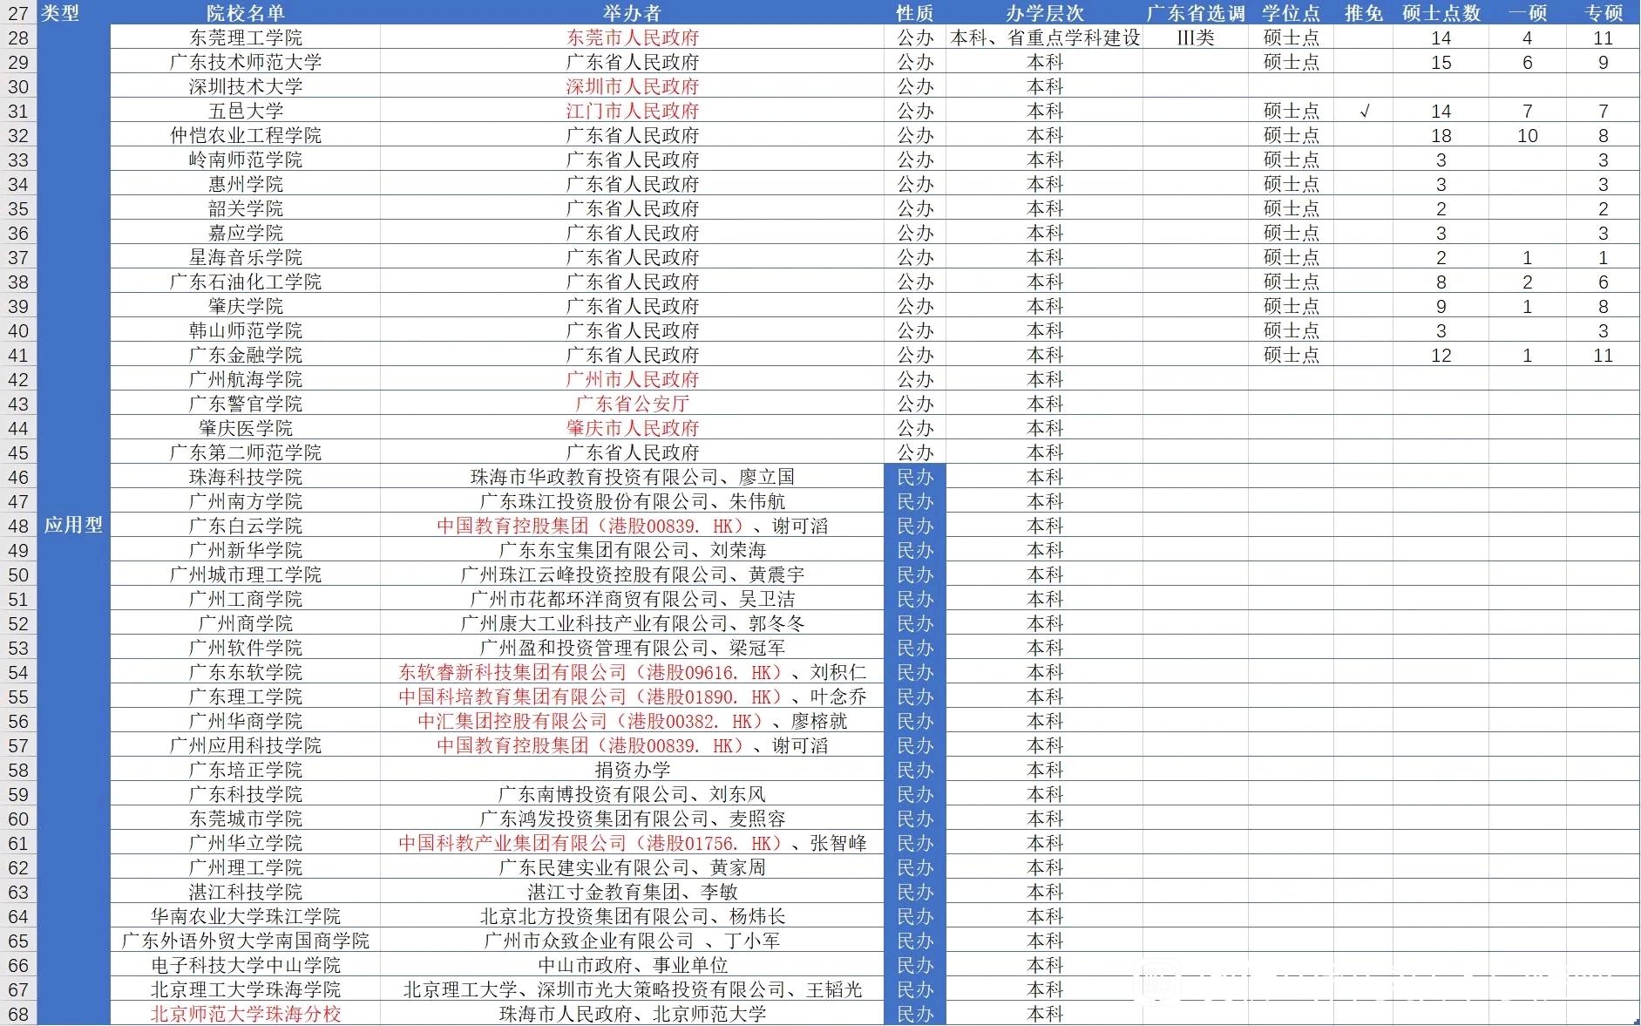
Task: Click the III类 cell
Action: click(1196, 37)
